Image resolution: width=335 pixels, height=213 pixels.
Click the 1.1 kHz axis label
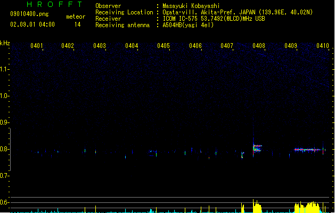click(4, 69)
